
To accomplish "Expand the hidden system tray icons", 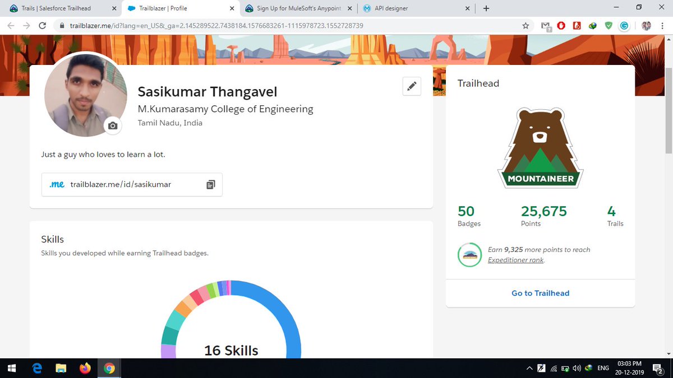I will click(x=529, y=368).
